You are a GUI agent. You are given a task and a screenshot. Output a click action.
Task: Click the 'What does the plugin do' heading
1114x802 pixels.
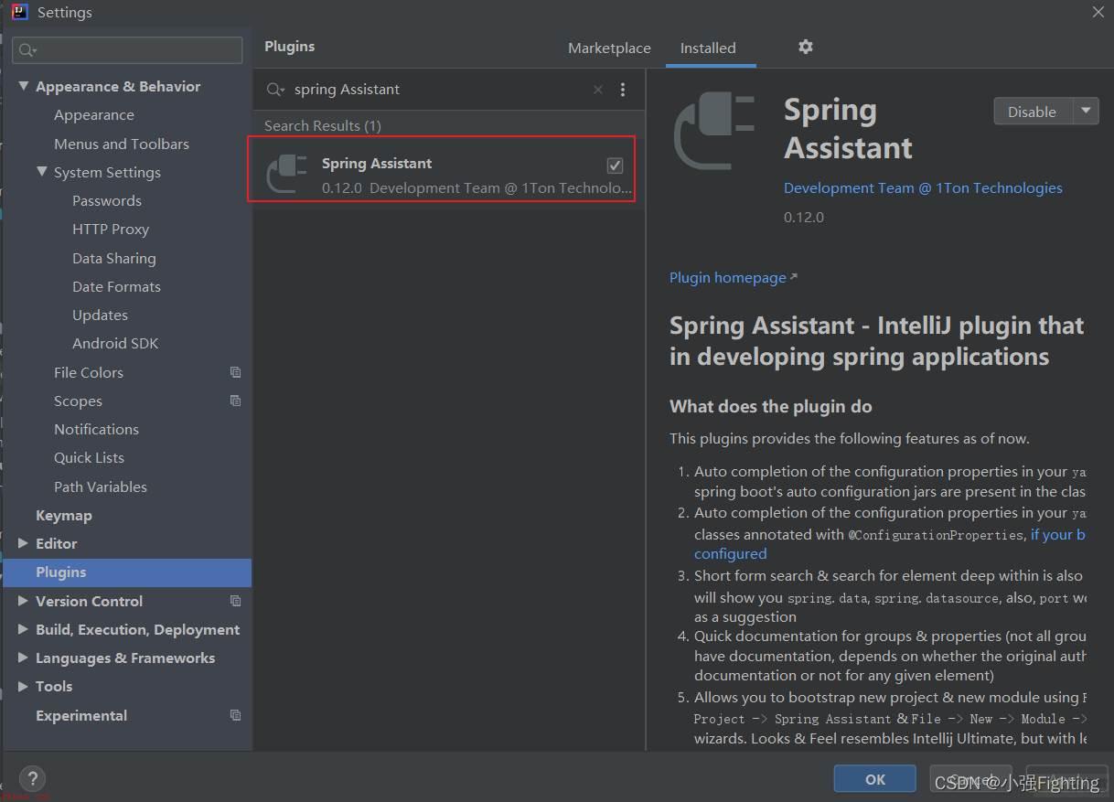point(770,406)
